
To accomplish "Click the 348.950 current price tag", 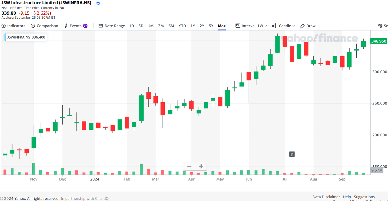I will (378, 41).
